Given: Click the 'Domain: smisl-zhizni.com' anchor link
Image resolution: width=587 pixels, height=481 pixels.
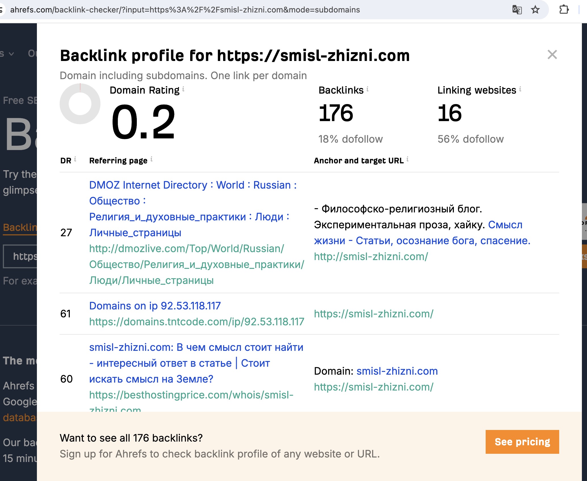Looking at the screenshot, I should pyautogui.click(x=397, y=371).
